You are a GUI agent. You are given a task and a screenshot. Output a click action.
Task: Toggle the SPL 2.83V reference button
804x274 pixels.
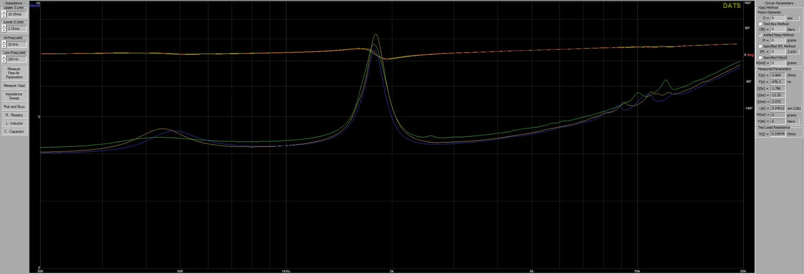(x=793, y=52)
